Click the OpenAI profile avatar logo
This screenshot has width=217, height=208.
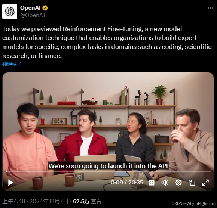[x=10, y=12]
